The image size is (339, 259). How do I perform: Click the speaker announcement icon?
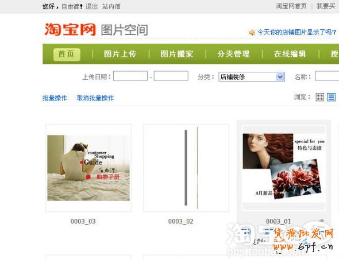click(x=252, y=33)
